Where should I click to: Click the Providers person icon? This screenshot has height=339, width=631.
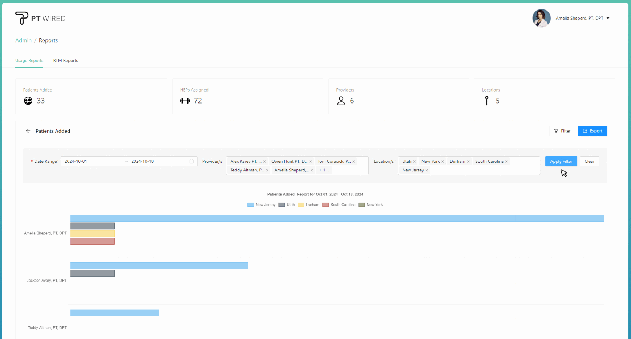tap(341, 101)
